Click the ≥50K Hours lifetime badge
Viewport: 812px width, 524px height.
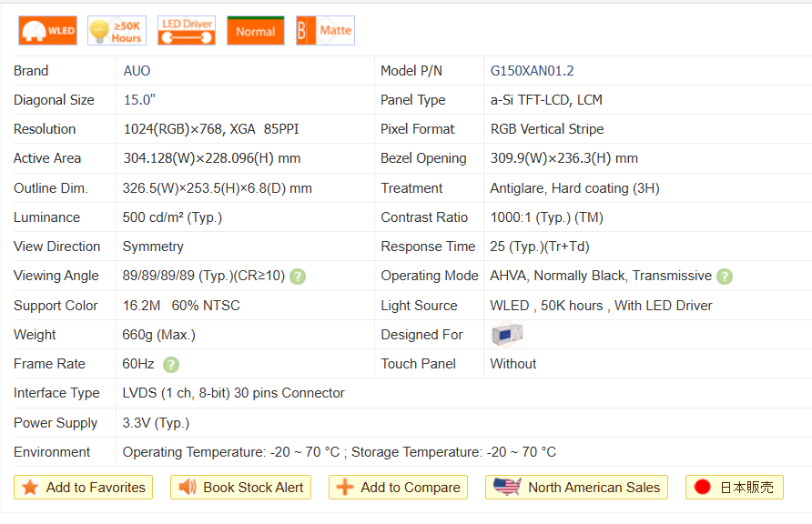(x=117, y=31)
